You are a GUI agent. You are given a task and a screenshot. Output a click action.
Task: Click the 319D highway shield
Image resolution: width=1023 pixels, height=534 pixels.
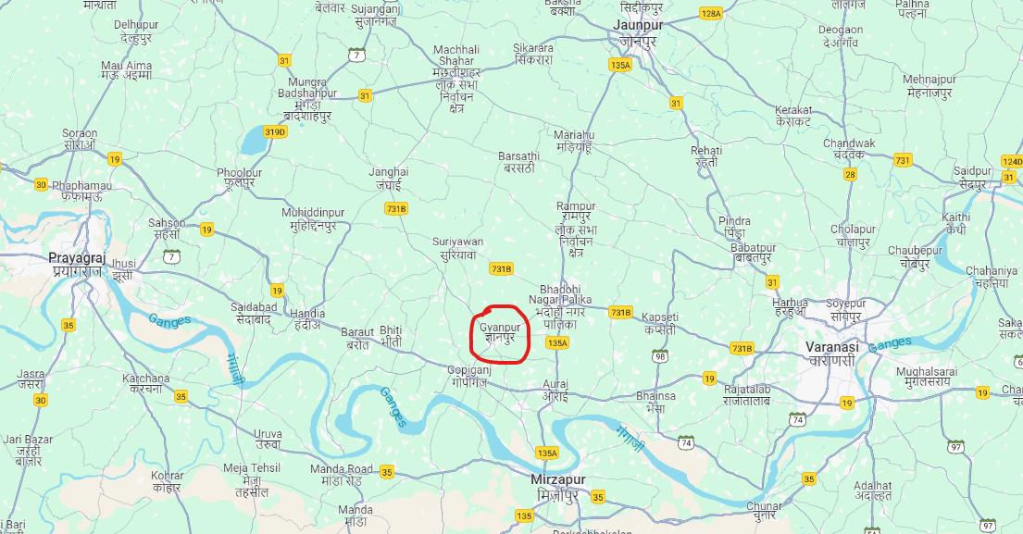pos(275,131)
